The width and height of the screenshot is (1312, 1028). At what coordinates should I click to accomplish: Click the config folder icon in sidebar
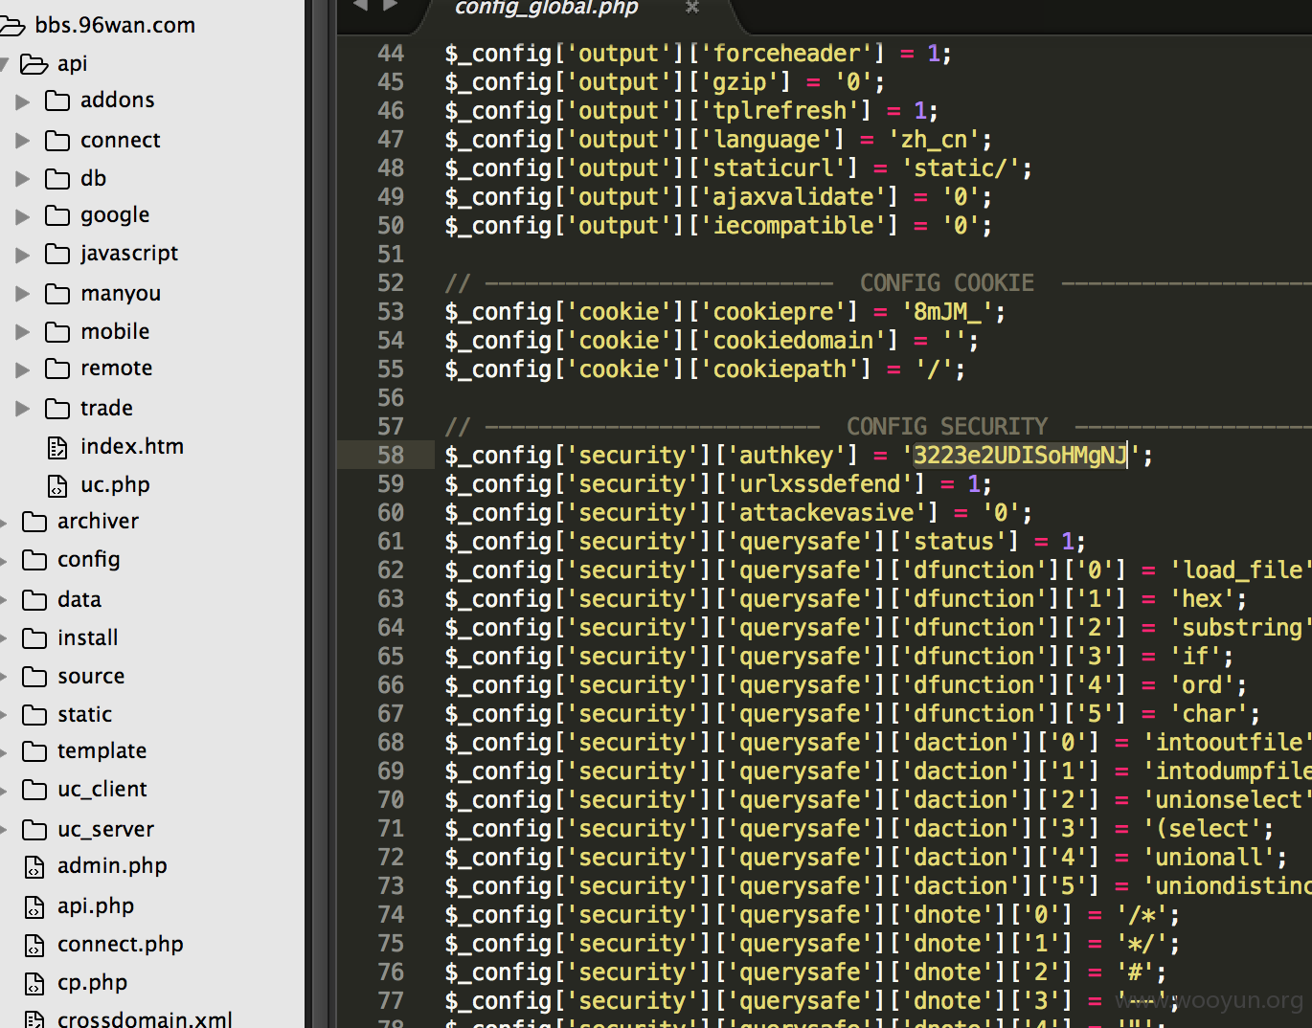point(34,560)
